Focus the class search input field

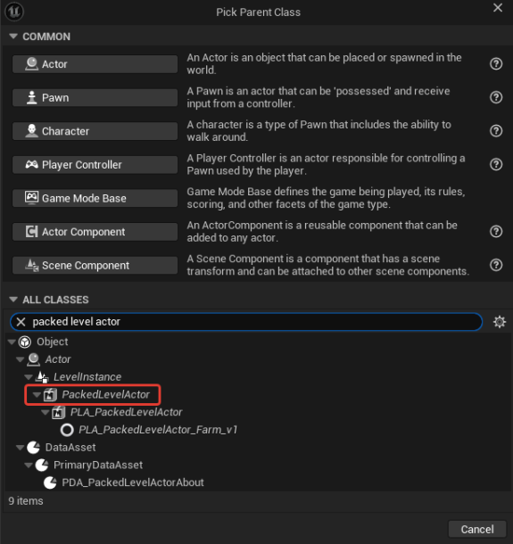click(255, 322)
